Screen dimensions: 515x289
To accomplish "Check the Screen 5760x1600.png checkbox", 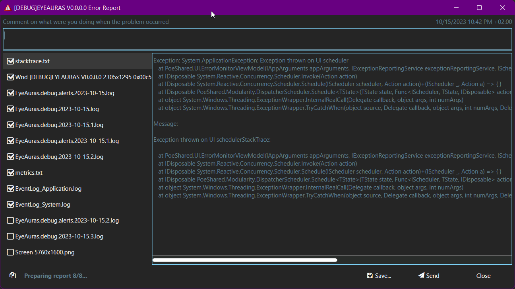I will (x=11, y=252).
